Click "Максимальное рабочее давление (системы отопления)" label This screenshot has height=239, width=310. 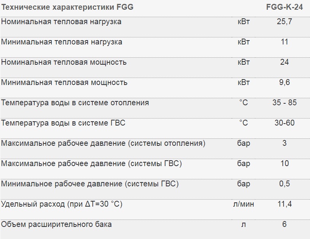pyautogui.click(x=103, y=143)
